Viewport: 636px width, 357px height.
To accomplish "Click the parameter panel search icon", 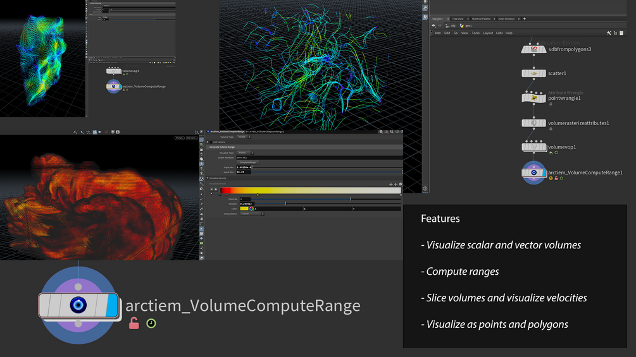I will (392, 132).
